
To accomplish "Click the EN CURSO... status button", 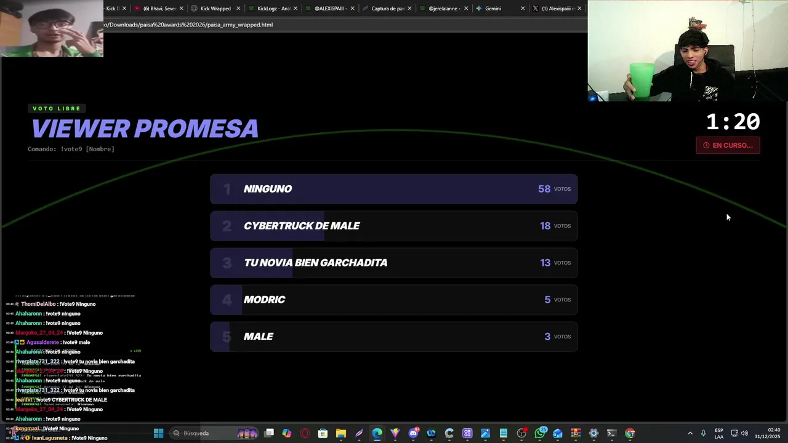I will point(728,145).
